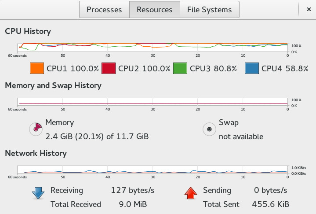Click the red sending upload arrow
Viewport: 316px width, 214px height.
(190, 193)
